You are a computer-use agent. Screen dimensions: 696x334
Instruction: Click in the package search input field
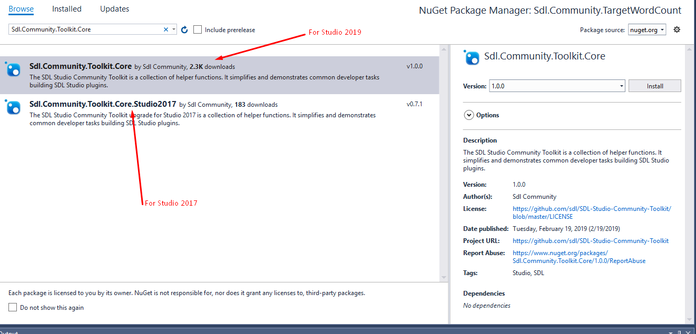[84, 30]
